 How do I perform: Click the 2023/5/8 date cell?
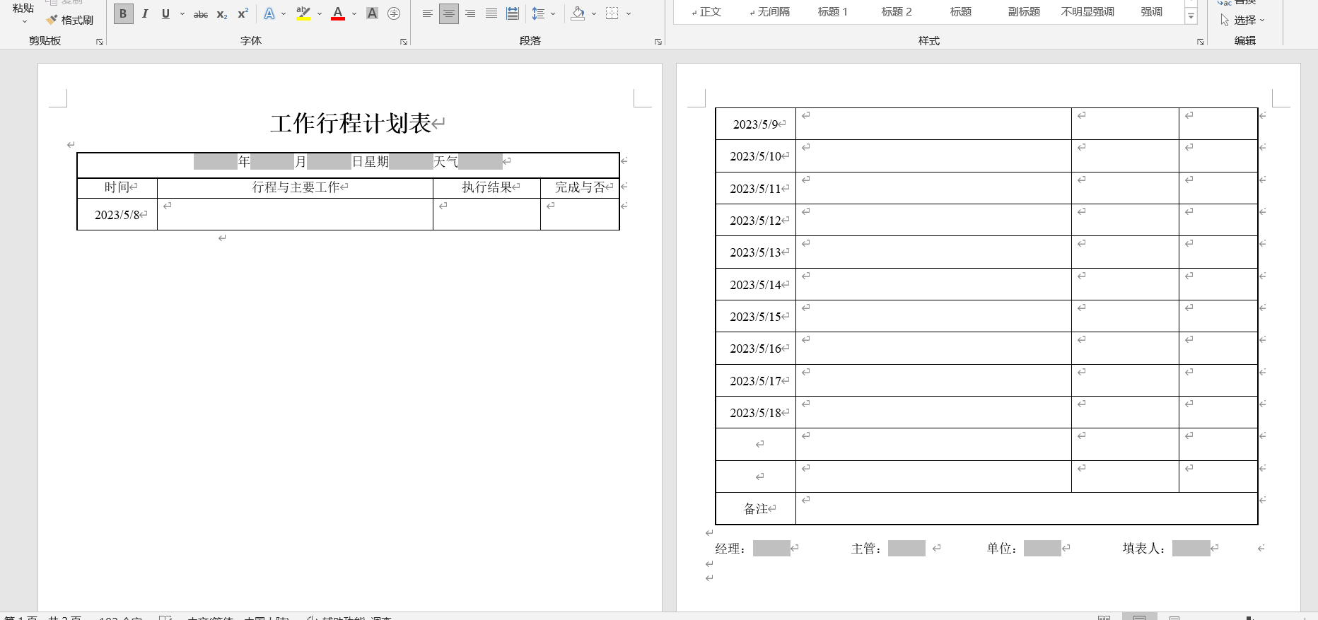(117, 214)
